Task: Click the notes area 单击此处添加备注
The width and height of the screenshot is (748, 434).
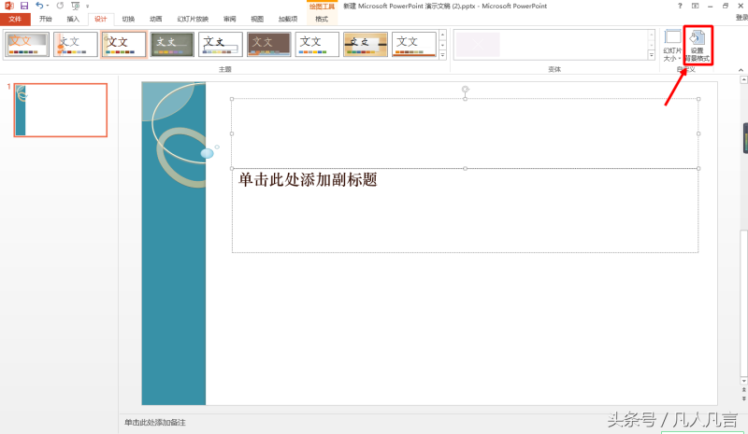Action: [154, 423]
